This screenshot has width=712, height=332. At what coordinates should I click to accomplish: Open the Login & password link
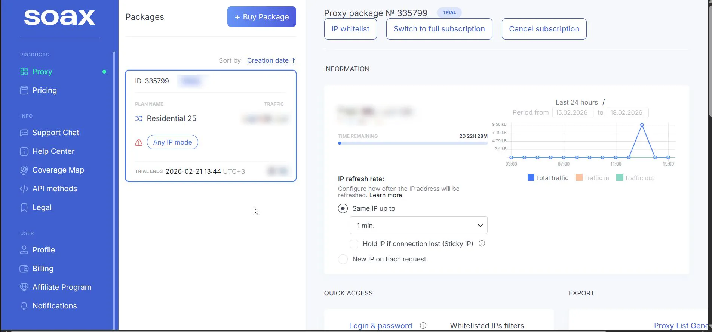pos(381,326)
